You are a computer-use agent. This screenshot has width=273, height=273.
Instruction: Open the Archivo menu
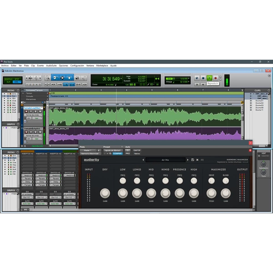pyautogui.click(x=5, y=66)
